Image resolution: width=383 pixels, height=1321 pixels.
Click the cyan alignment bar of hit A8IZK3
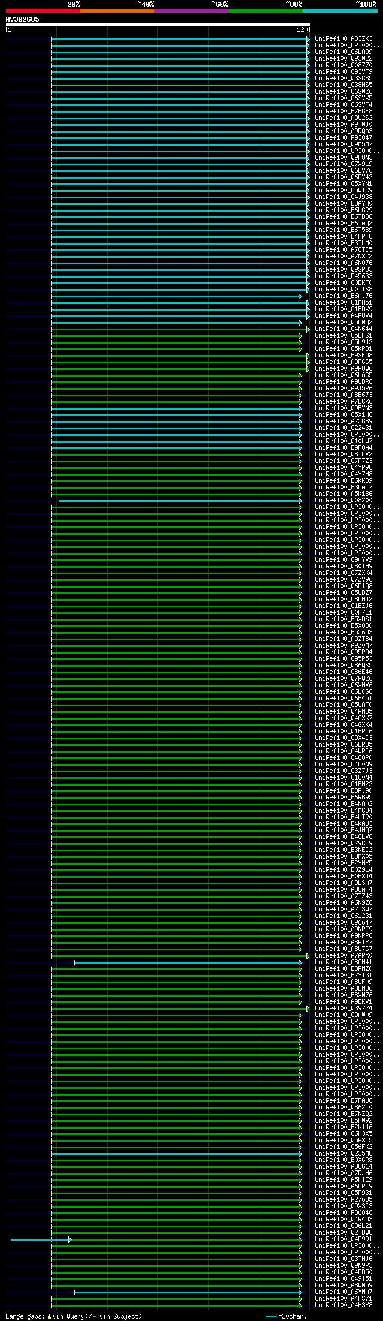tap(181, 39)
